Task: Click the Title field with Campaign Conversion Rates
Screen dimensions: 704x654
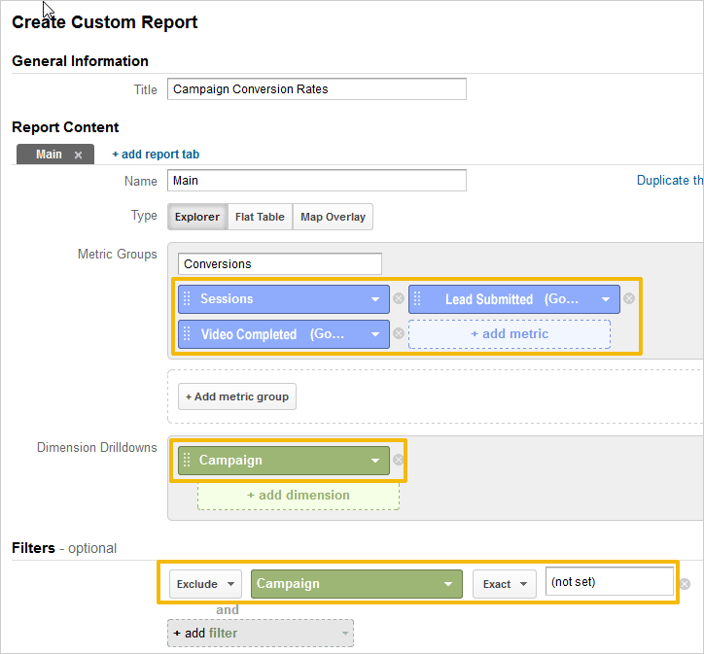Action: 317,89
